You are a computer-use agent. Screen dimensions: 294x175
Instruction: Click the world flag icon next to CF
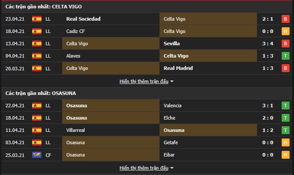click(37, 155)
